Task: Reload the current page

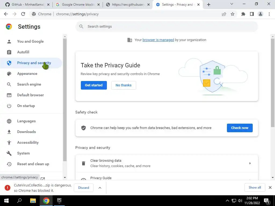Action: 23,14
